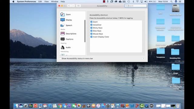This screenshot has height=109, width=194.
Task: Click the microphone icon in the menu bar
Action: coord(108,2)
